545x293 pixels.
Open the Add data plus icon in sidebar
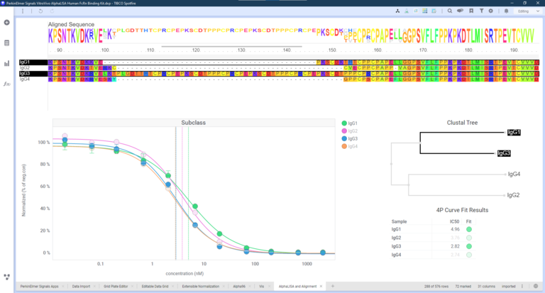(6, 23)
